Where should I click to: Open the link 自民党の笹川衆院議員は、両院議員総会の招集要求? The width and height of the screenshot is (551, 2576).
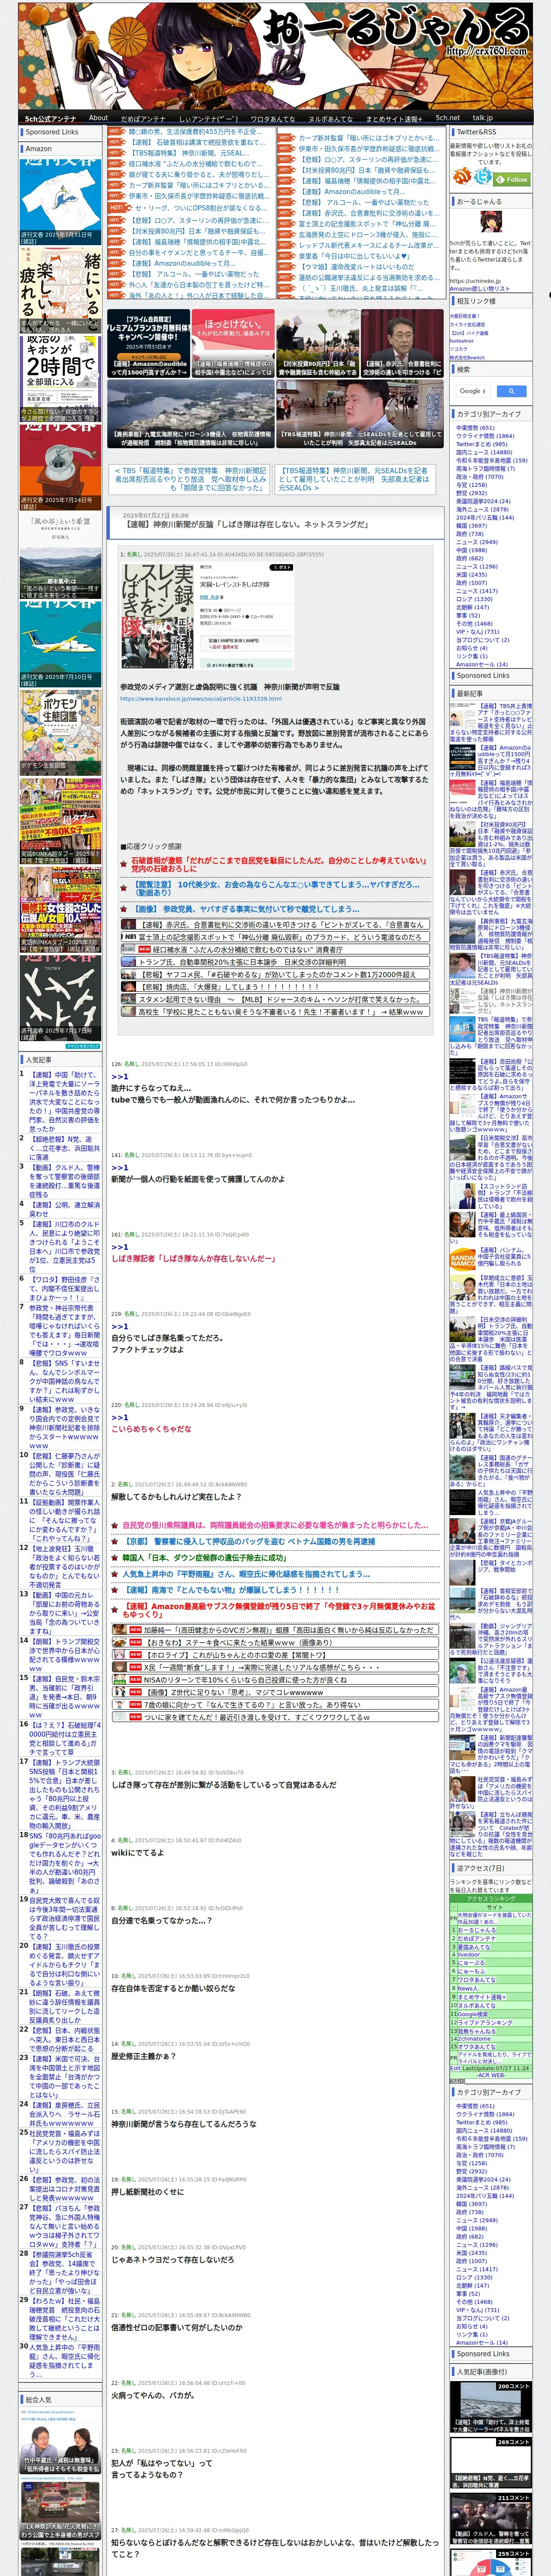pos(275,1525)
